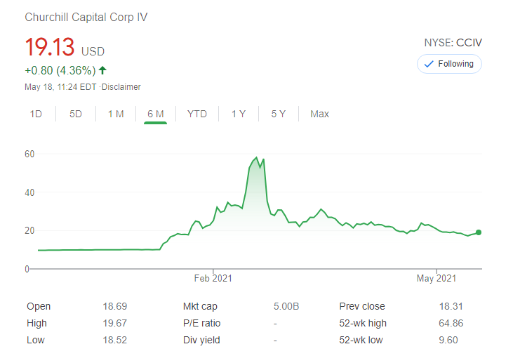Viewport: 513px width, 363px height.
Task: Click the 52-wk low label
Action: pyautogui.click(x=361, y=340)
